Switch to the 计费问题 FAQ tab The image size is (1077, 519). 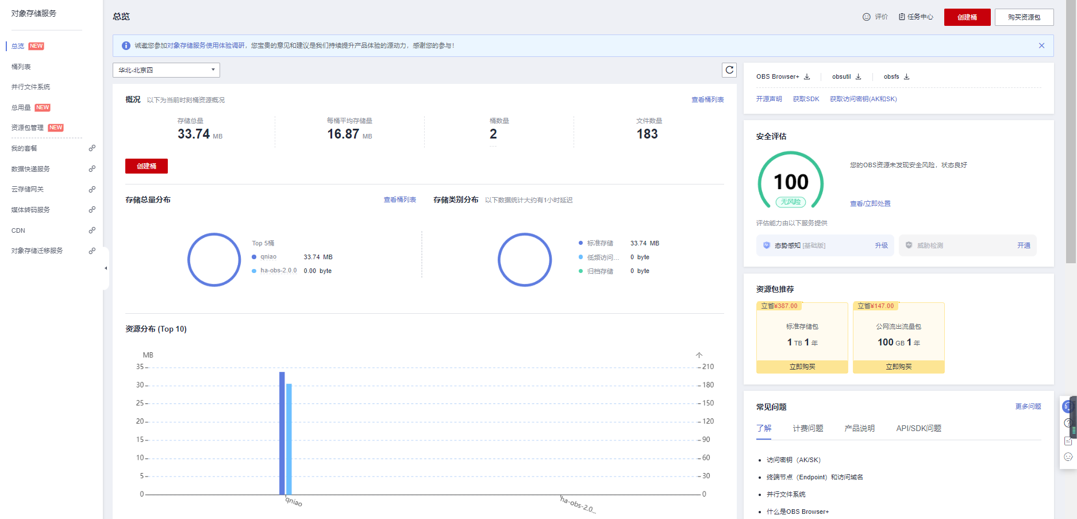point(808,428)
